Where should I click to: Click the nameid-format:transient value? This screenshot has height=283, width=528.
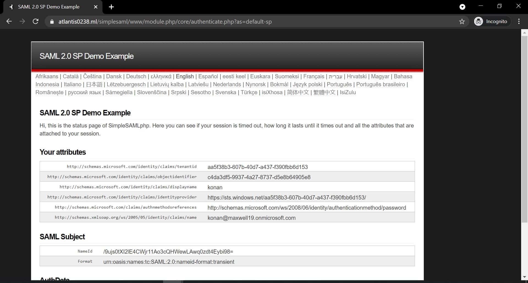(169, 262)
